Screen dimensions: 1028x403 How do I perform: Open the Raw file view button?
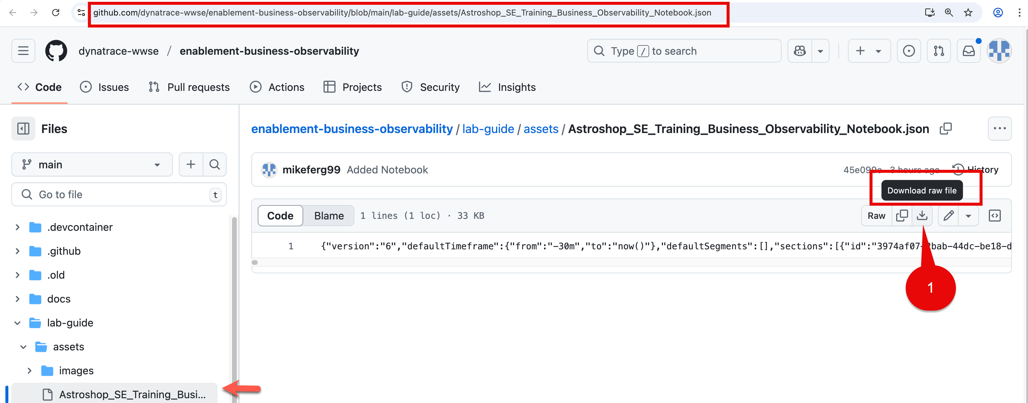coord(876,216)
